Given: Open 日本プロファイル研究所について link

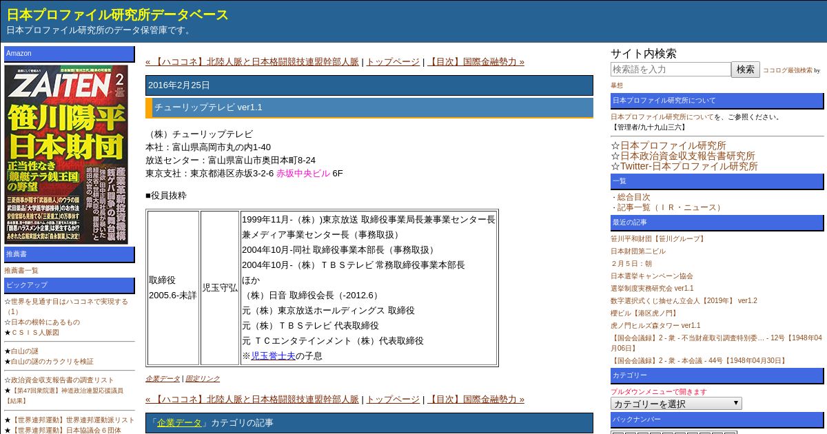Looking at the screenshot, I should (x=662, y=117).
